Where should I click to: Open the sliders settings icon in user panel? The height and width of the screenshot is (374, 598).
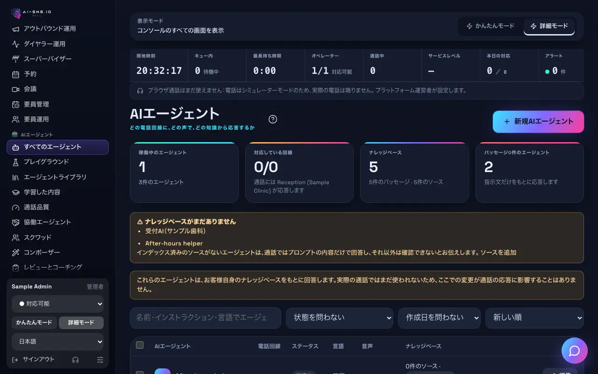pos(100,360)
